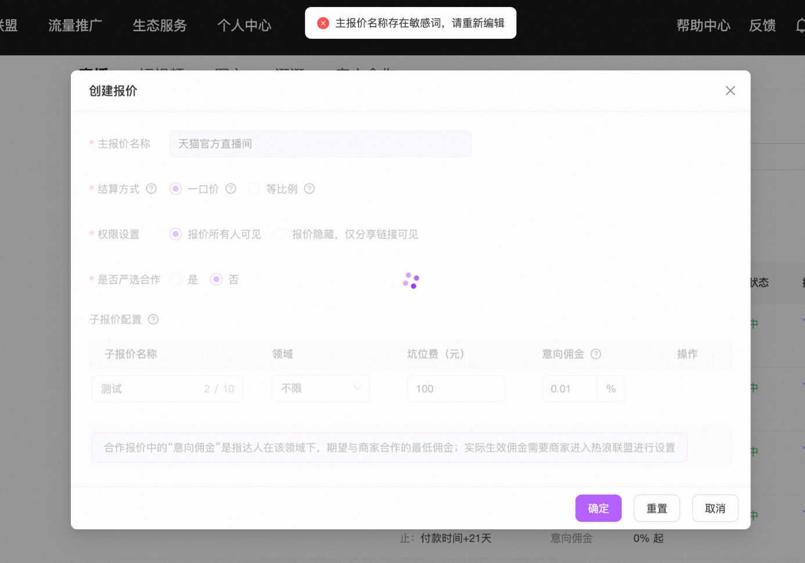Open 帮助中心 in top navigation
Screen dimensions: 805x563
[703, 26]
